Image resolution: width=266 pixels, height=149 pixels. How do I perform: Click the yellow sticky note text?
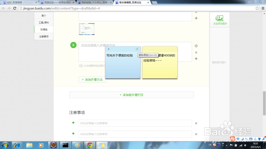(159, 58)
